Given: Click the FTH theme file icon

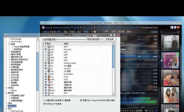Looking at the screenshot, I should [x=49, y=85].
